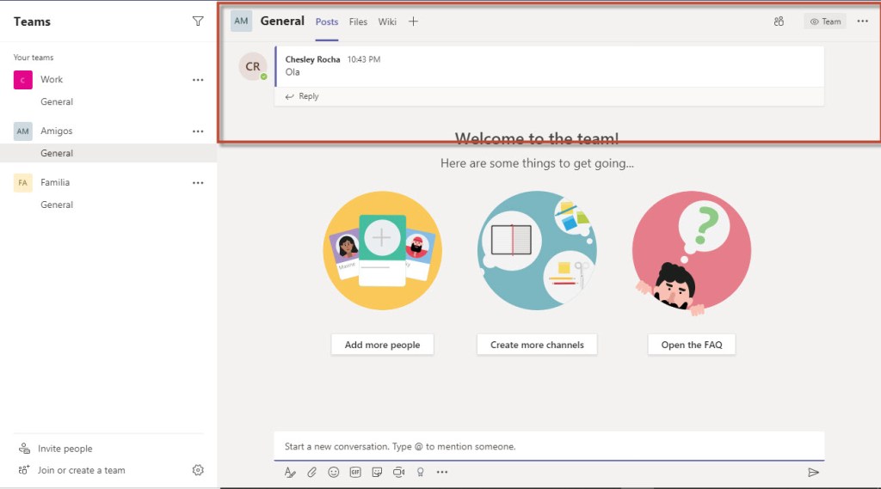The height and width of the screenshot is (489, 881).
Task: Open the emoji picker
Action: tap(334, 472)
